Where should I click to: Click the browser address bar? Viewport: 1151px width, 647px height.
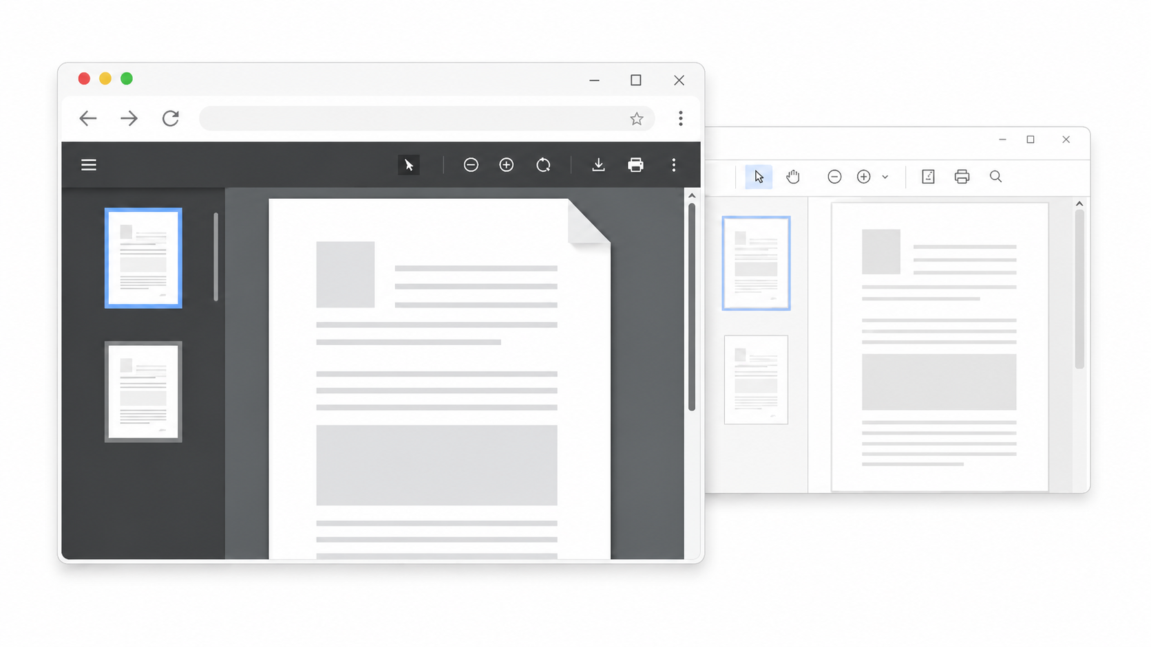[x=427, y=118]
